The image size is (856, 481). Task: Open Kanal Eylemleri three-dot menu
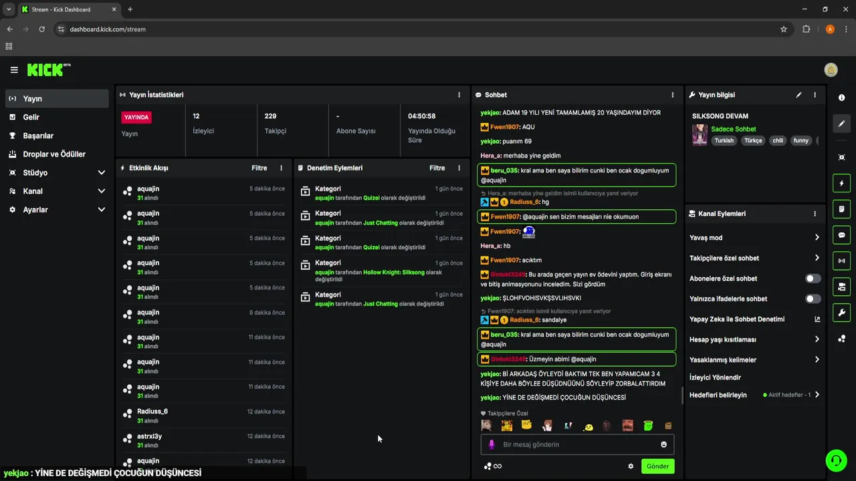tap(815, 214)
